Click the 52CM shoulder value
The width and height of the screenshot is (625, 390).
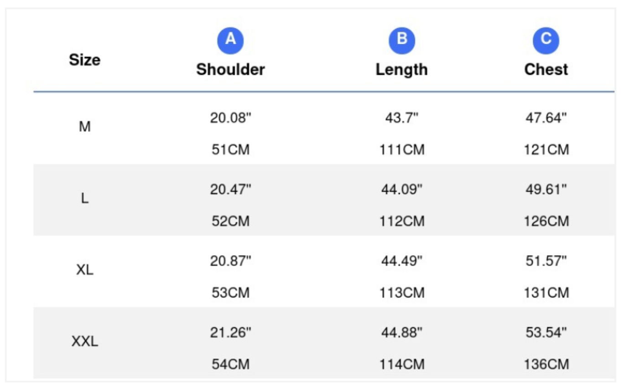[231, 221]
